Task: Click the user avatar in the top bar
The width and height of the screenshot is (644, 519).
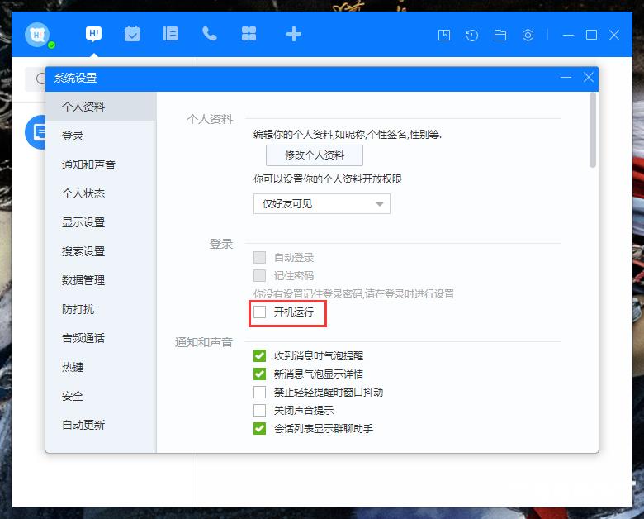Action: click(37, 35)
